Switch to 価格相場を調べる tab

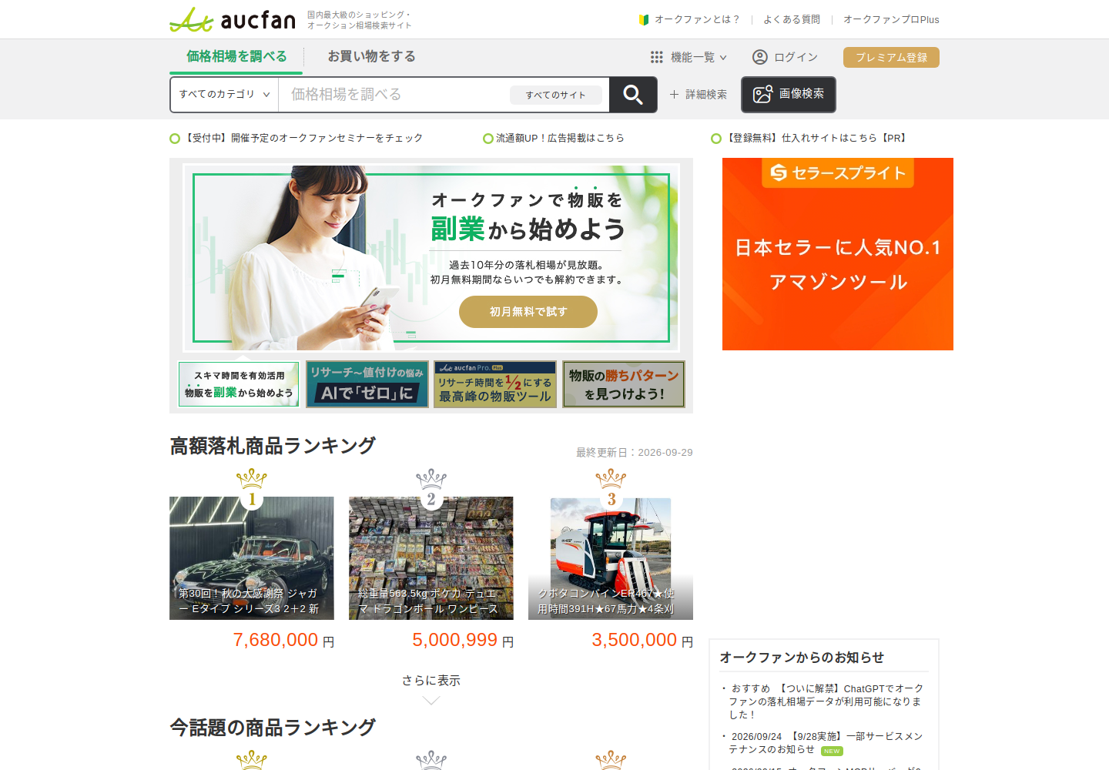pyautogui.click(x=236, y=56)
